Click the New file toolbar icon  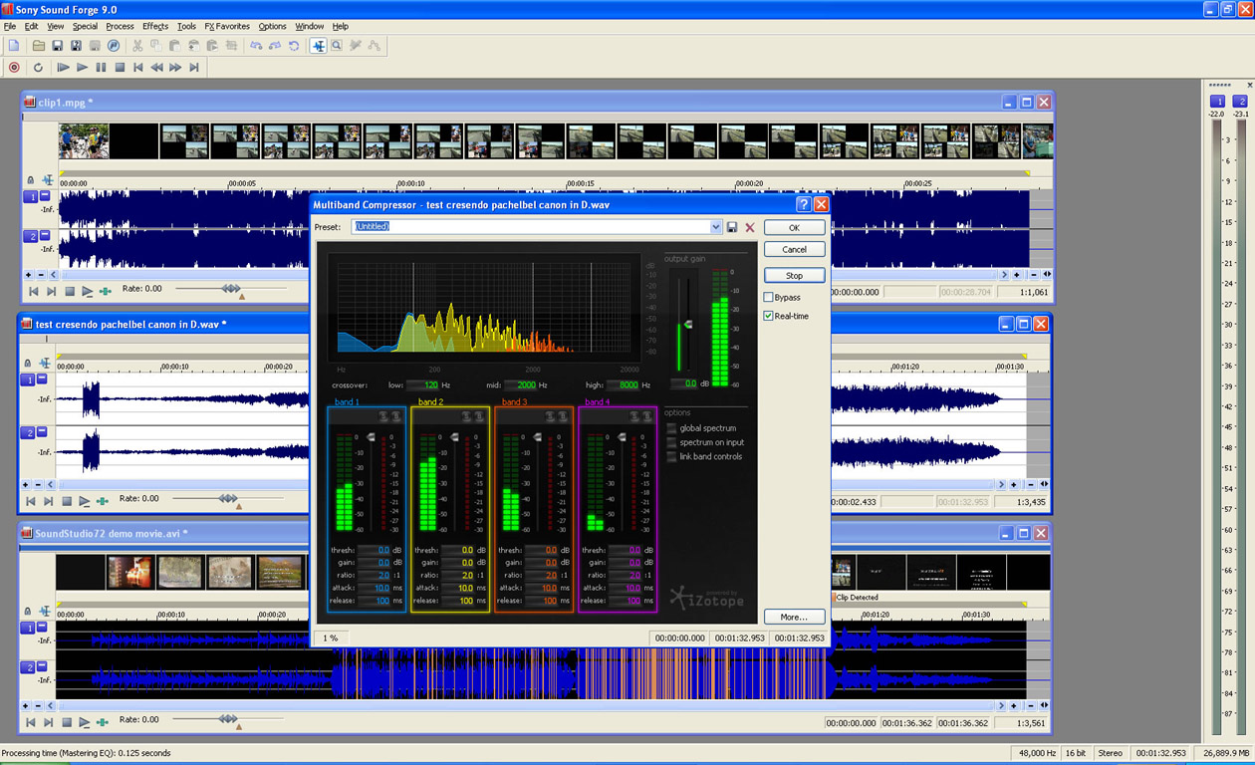14,46
